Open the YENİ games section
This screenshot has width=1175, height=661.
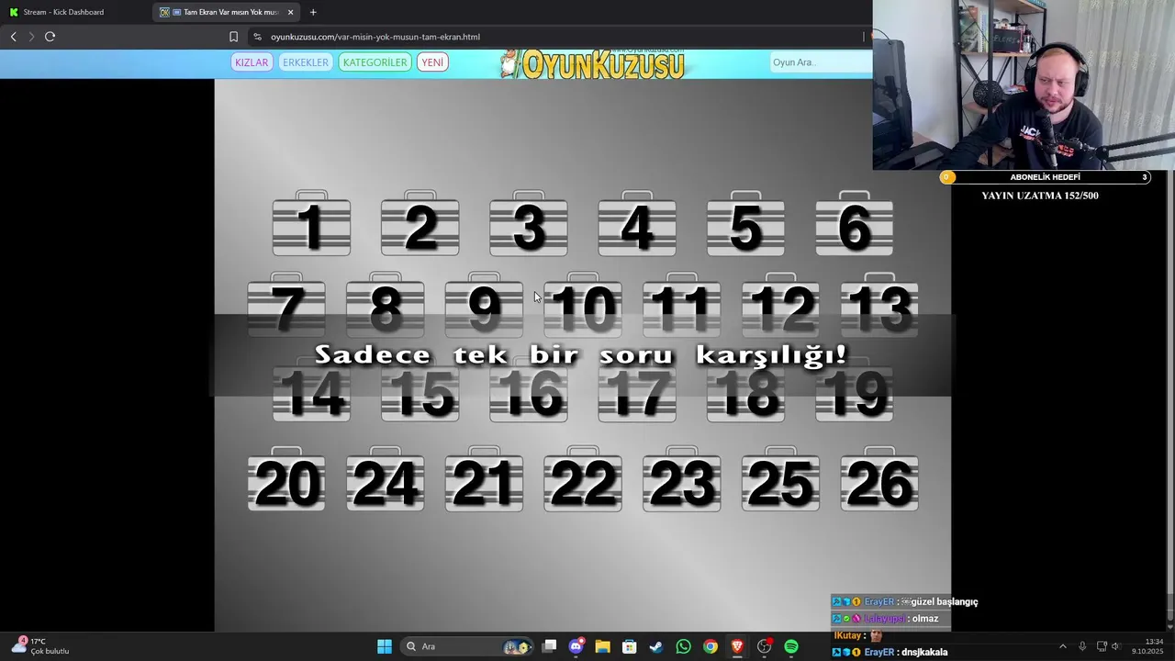click(x=432, y=62)
